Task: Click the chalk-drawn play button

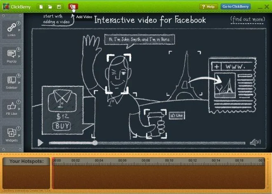Action: pos(40,143)
